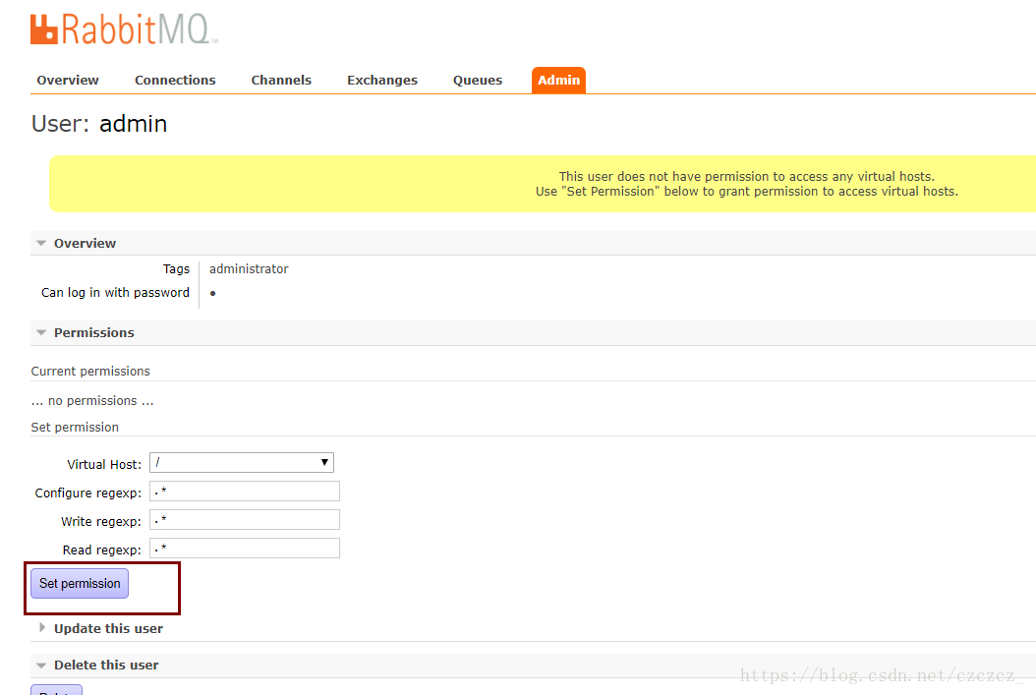Screen dimensions: 1036x695
Task: Click the RabbitMQ logo
Action: tap(124, 29)
